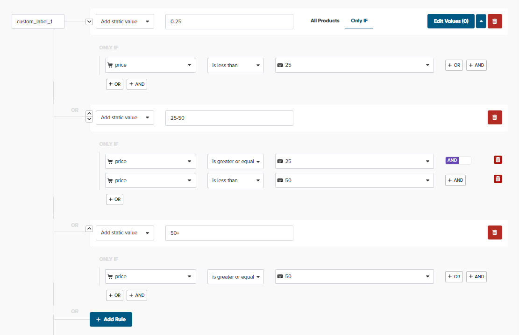Delete the "25-50" static value rule
This screenshot has width=519, height=335.
[495, 117]
